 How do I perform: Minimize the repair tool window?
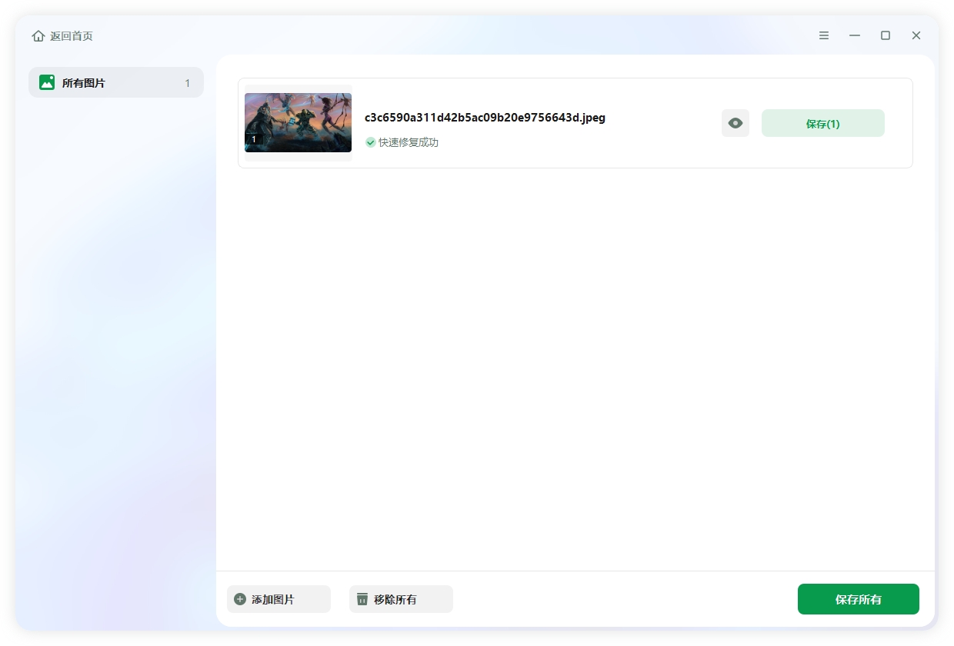[855, 35]
